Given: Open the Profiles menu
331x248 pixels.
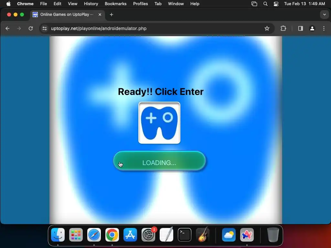Looking at the screenshot, I should coord(140,4).
